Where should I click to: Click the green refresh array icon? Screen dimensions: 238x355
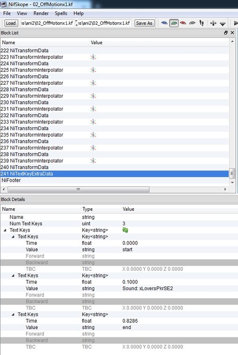pyautogui.click(x=125, y=230)
